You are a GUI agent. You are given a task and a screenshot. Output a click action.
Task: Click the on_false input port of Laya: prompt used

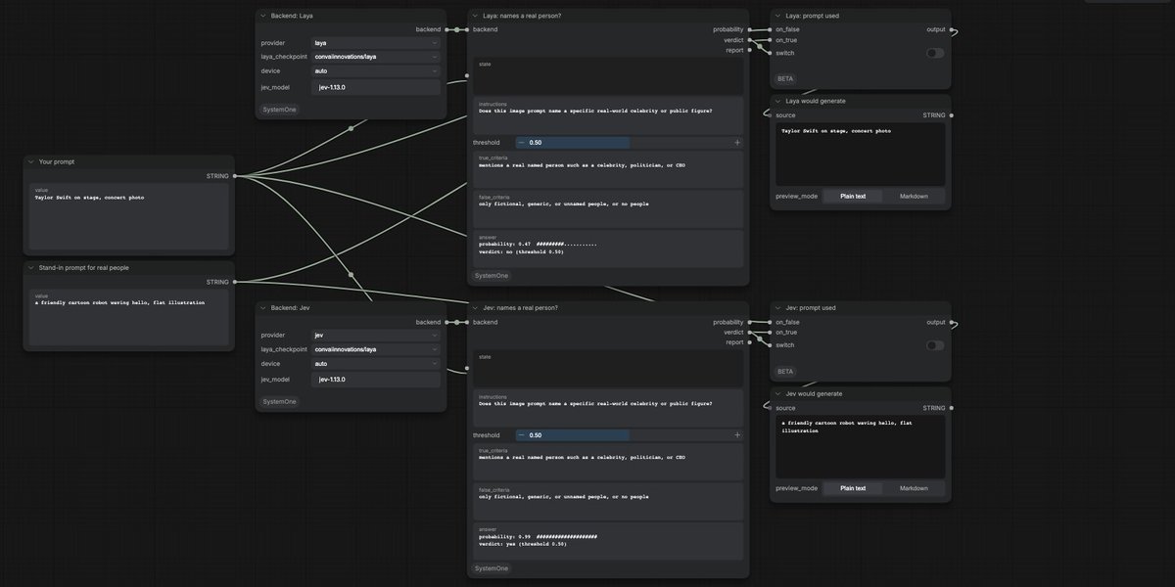pos(770,29)
